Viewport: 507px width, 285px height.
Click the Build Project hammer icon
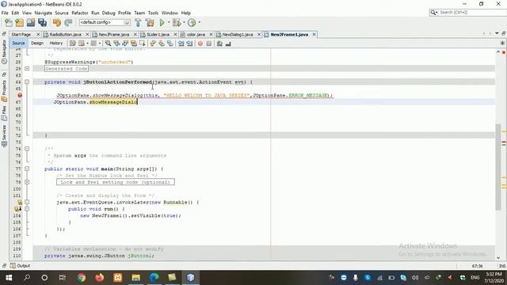[138, 23]
